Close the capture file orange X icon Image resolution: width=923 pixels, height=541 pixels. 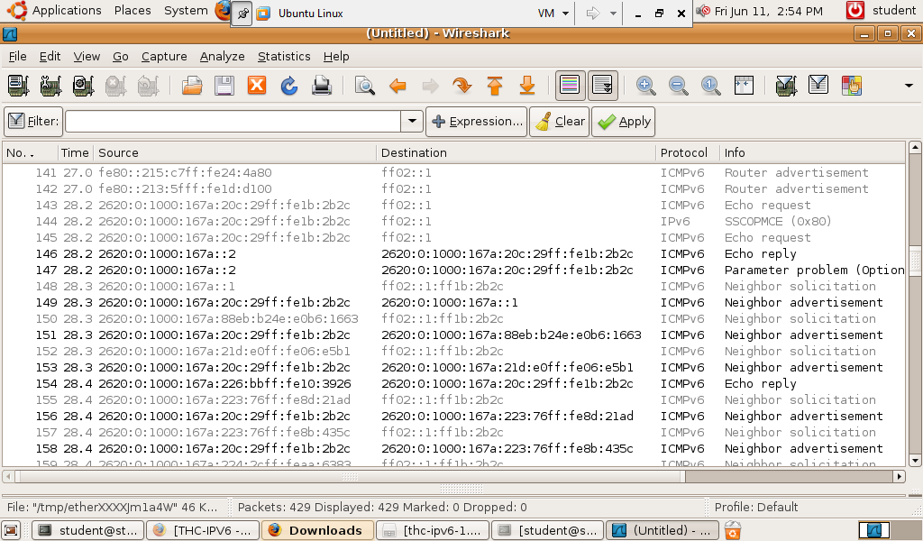point(257,86)
